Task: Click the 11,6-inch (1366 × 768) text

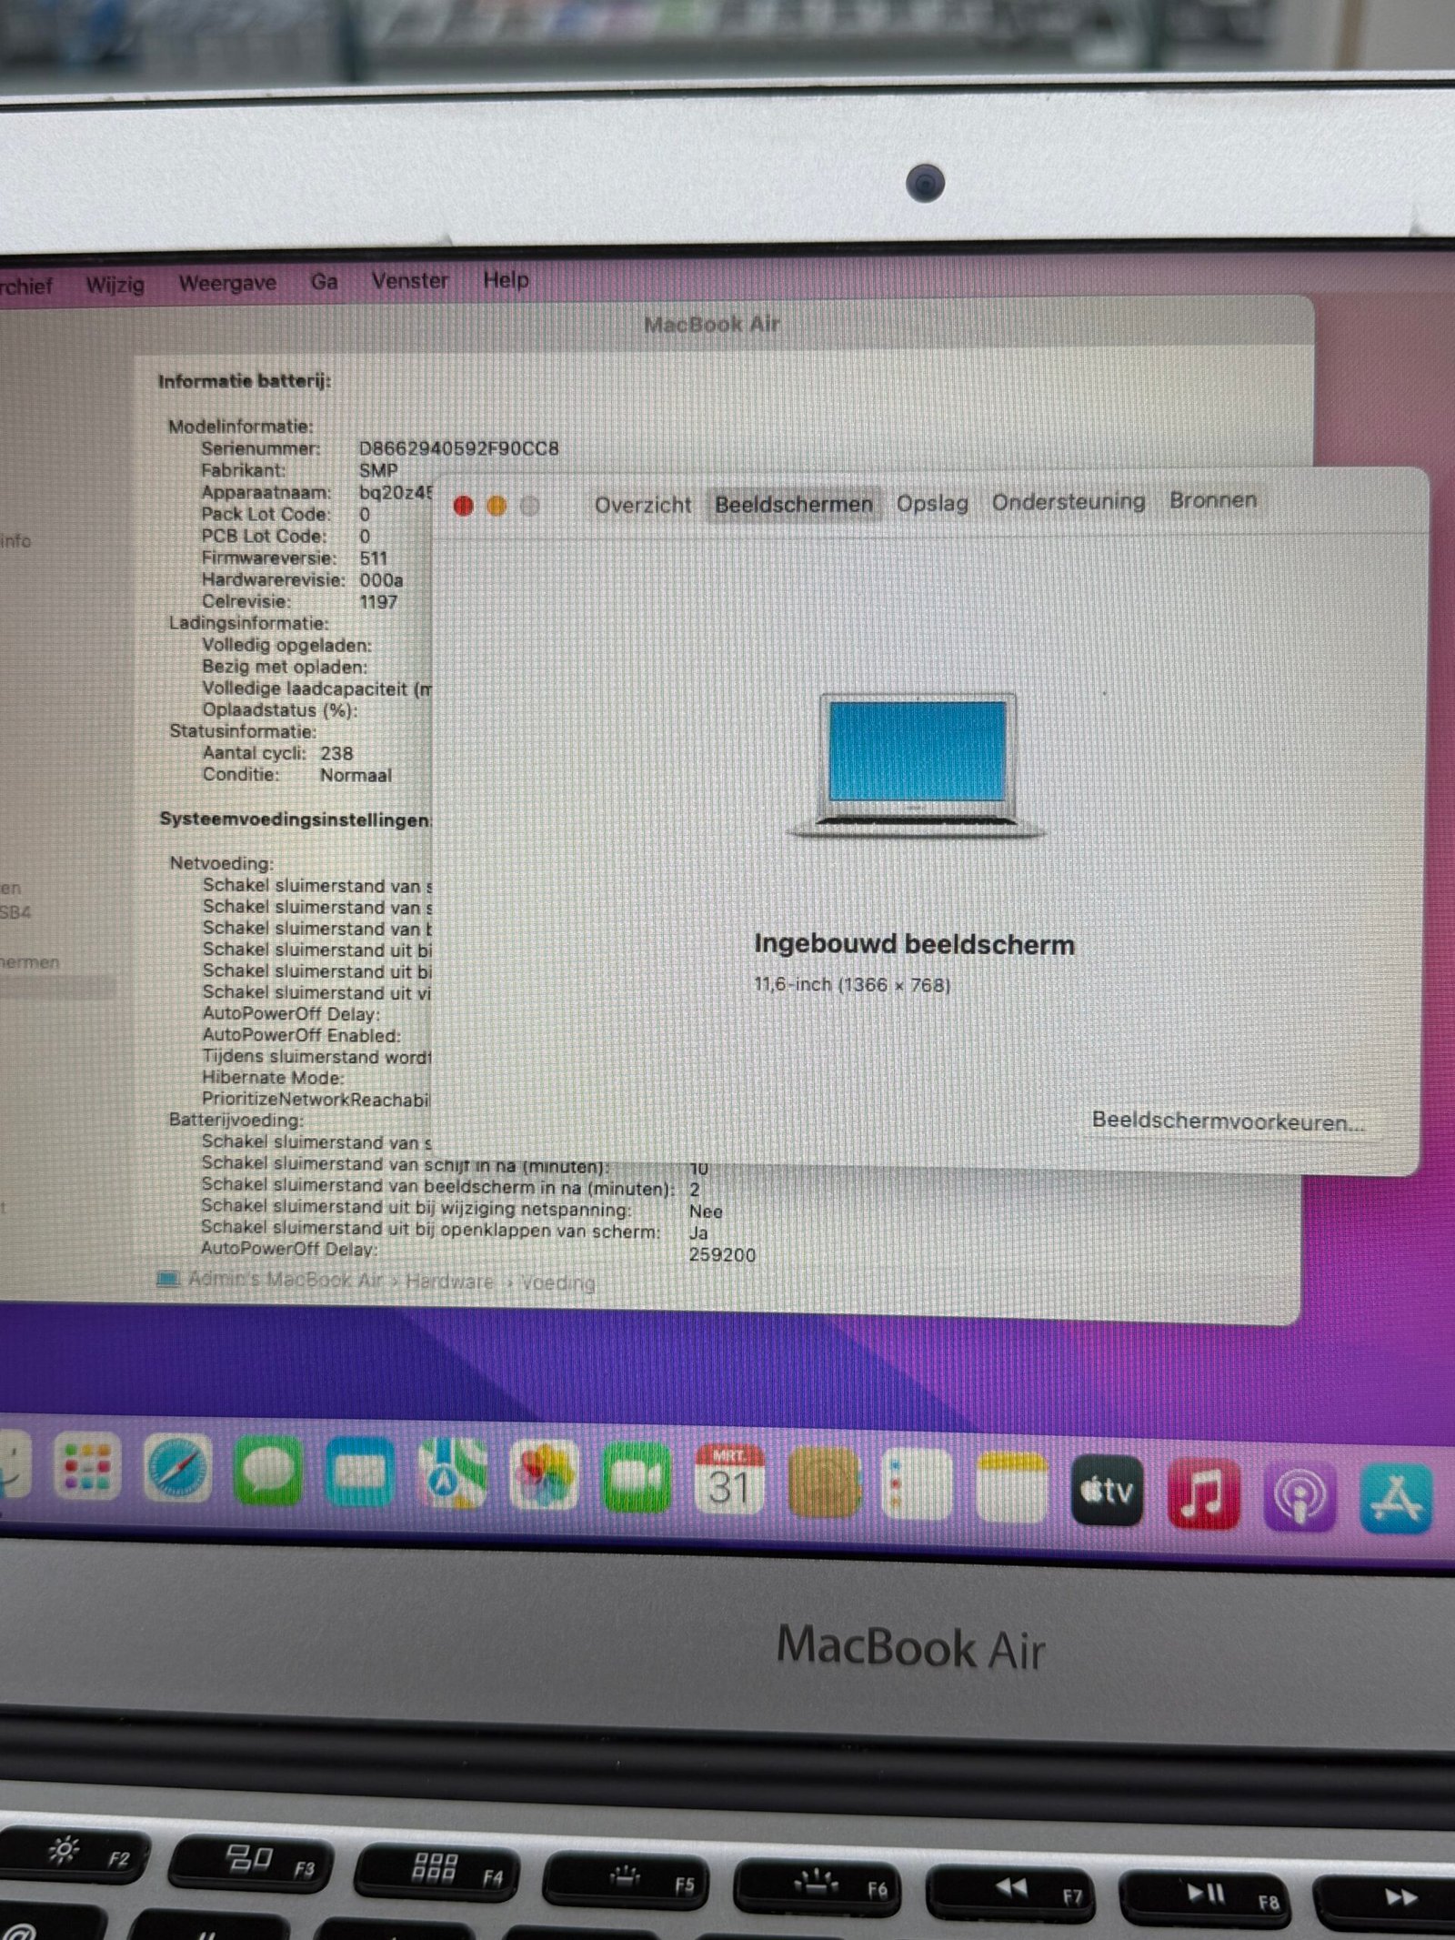Action: click(851, 984)
